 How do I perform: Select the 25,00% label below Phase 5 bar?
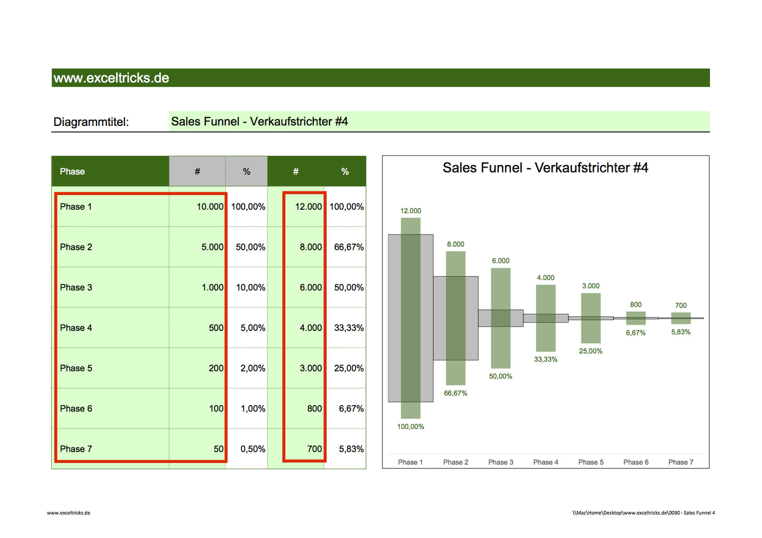590,351
